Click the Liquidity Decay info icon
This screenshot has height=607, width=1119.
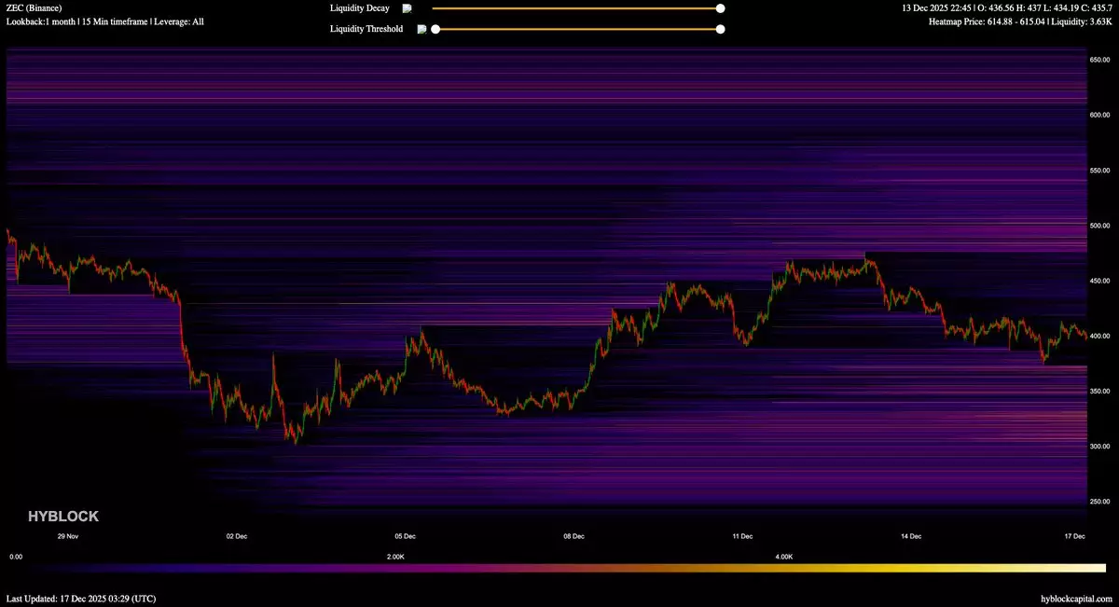tap(407, 8)
